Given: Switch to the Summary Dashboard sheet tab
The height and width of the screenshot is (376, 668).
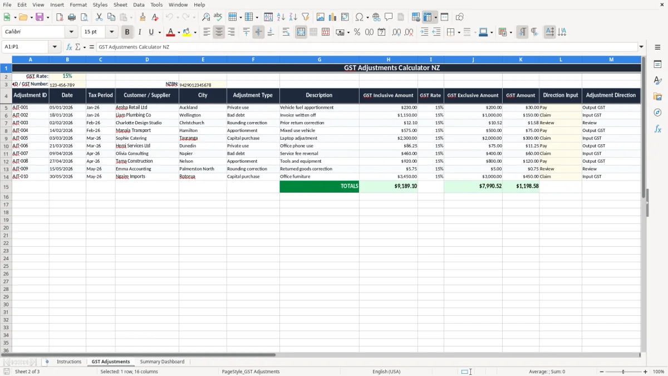Looking at the screenshot, I should tap(162, 362).
